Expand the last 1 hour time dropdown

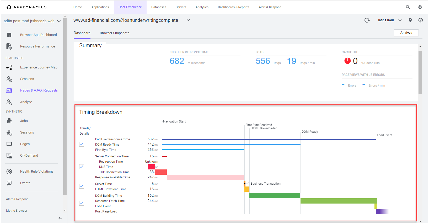(390, 20)
